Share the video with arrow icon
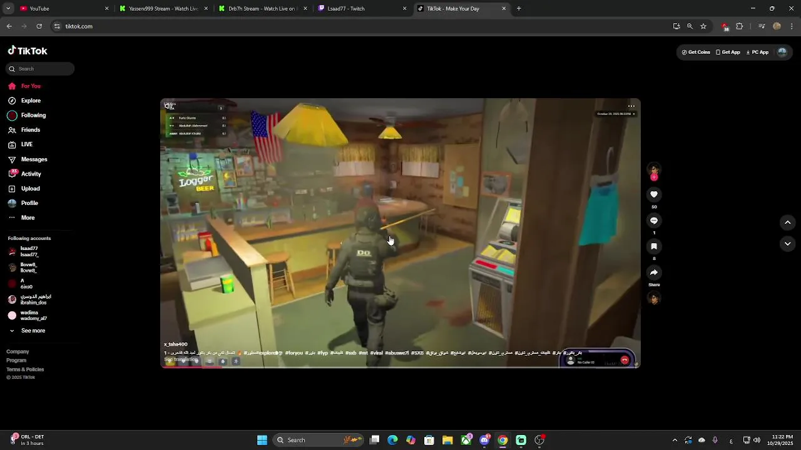Viewport: 801px width, 450px height. click(654, 272)
